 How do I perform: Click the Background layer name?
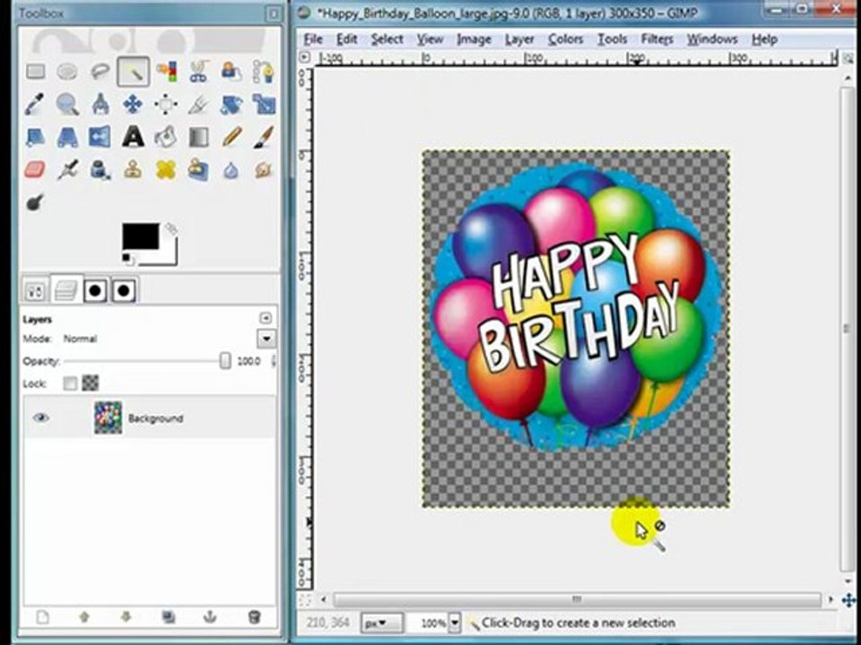[x=155, y=418]
